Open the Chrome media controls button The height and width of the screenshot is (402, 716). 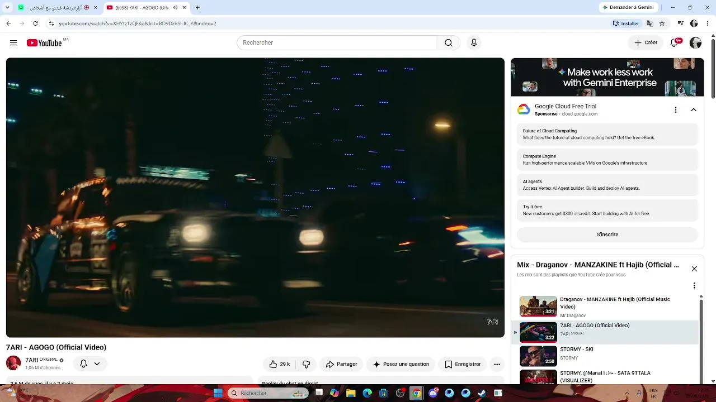680,23
